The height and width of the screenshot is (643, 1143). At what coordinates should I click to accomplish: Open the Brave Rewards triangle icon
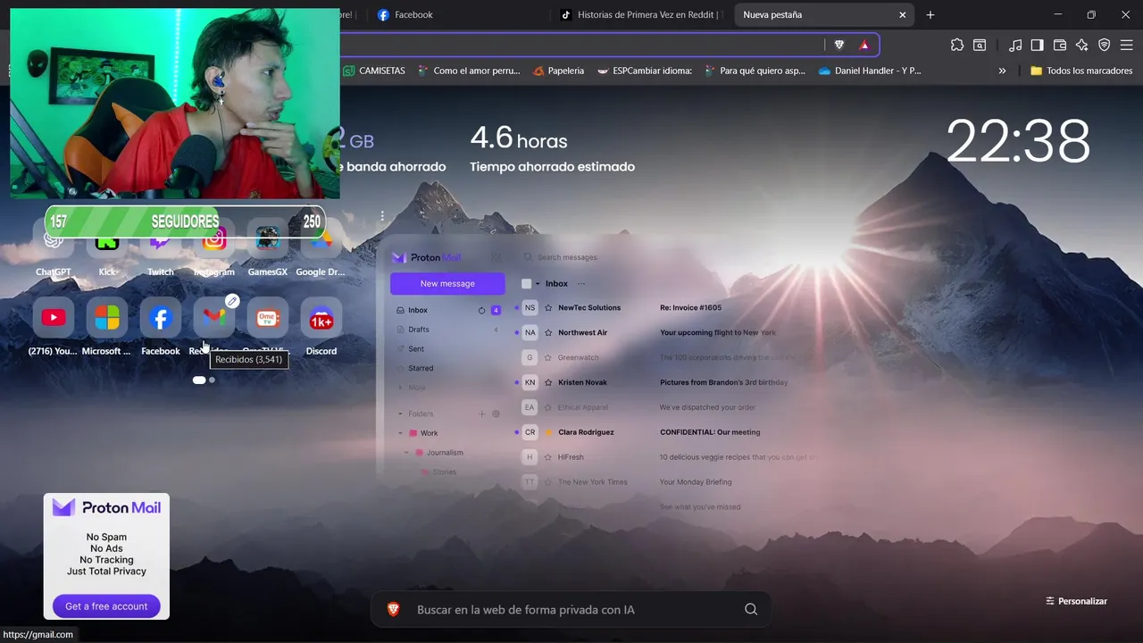pyautogui.click(x=864, y=45)
